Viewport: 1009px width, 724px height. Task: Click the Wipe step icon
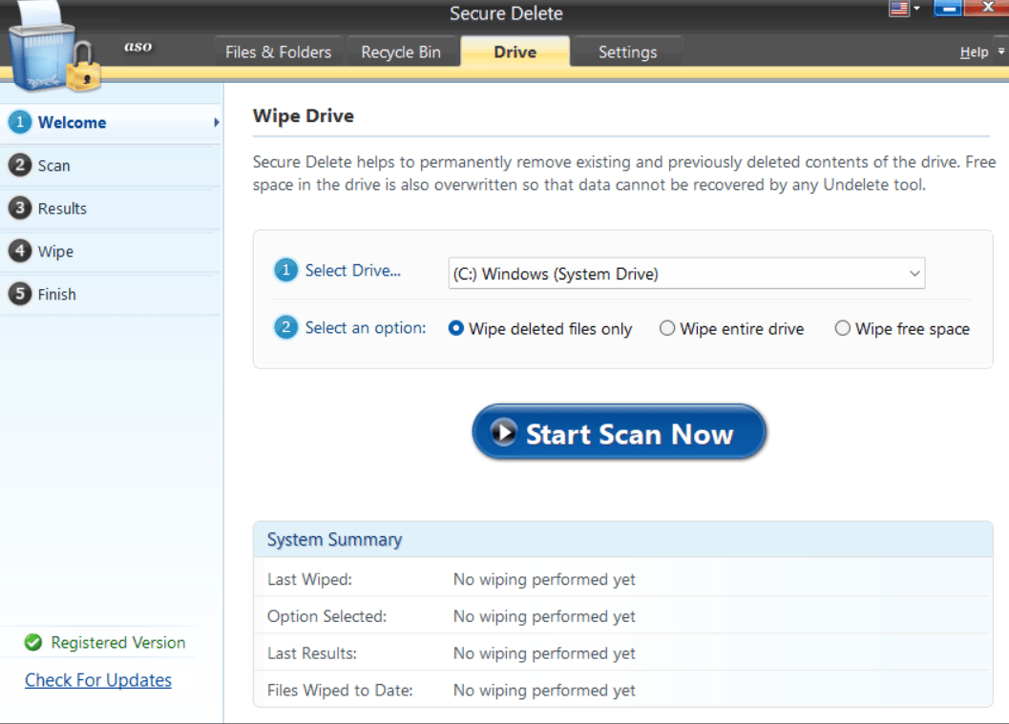click(20, 251)
